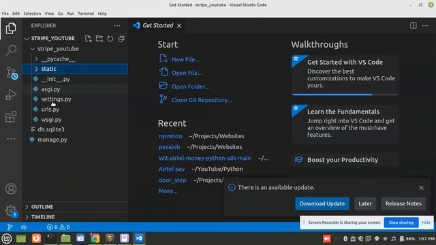Click the Release Notes button

(x=403, y=203)
